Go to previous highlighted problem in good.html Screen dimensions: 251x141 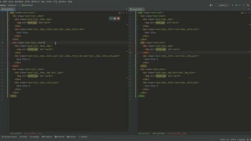[246, 13]
